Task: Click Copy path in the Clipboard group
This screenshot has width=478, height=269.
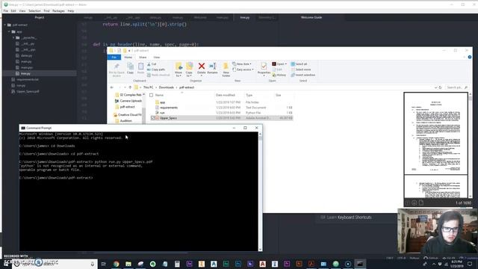Action: [x=156, y=69]
